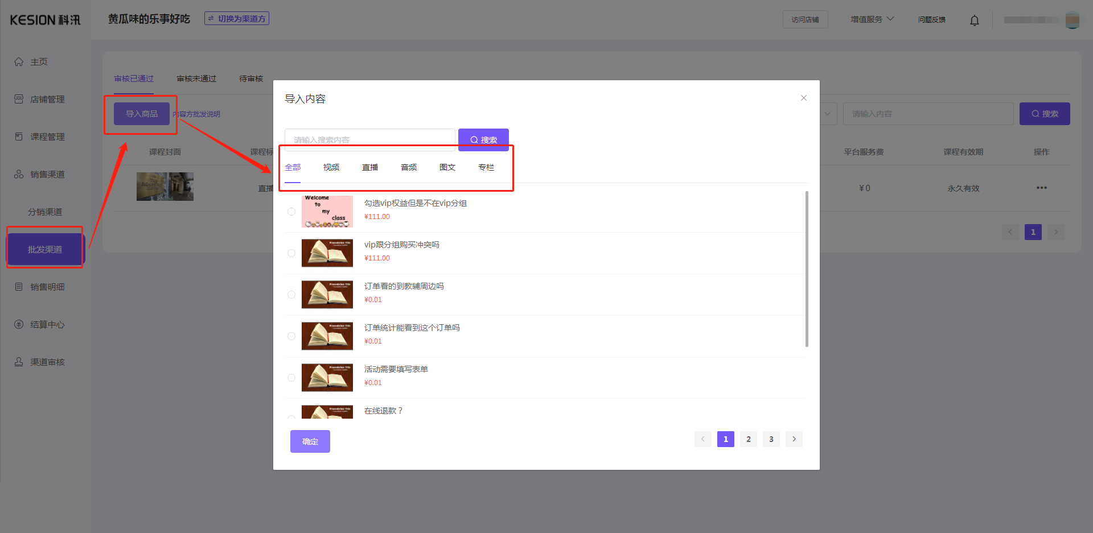Select the 活动需要填写表单 course radio

click(x=291, y=377)
